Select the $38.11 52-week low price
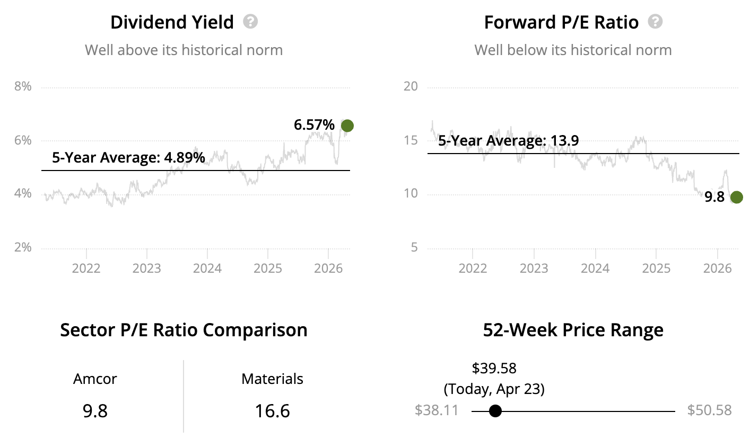The image size is (750, 448). (437, 410)
